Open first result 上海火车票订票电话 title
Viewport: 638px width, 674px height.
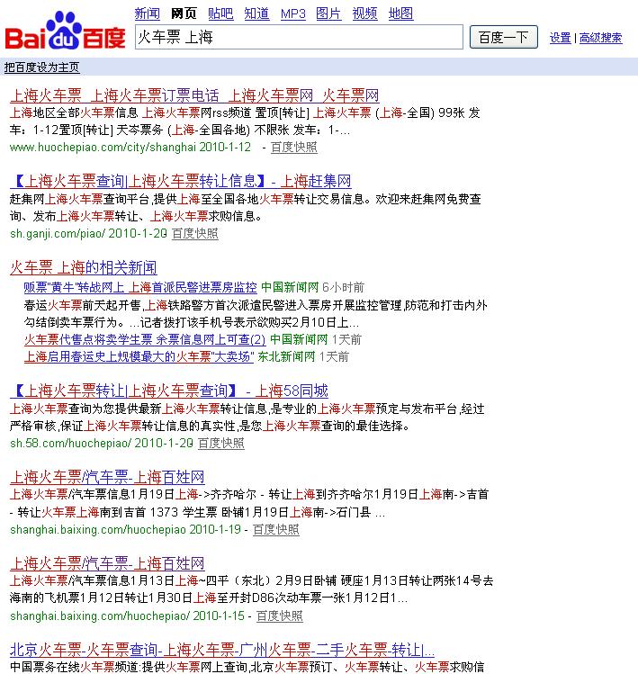pos(194,95)
